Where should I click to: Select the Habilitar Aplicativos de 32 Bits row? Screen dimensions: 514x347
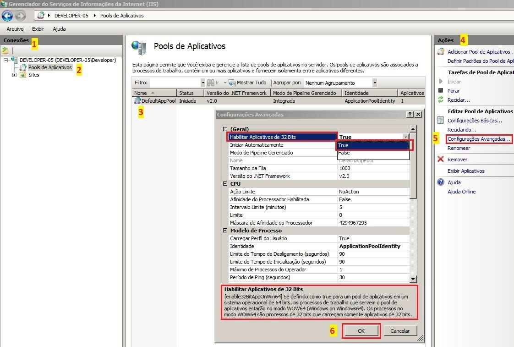click(283, 137)
